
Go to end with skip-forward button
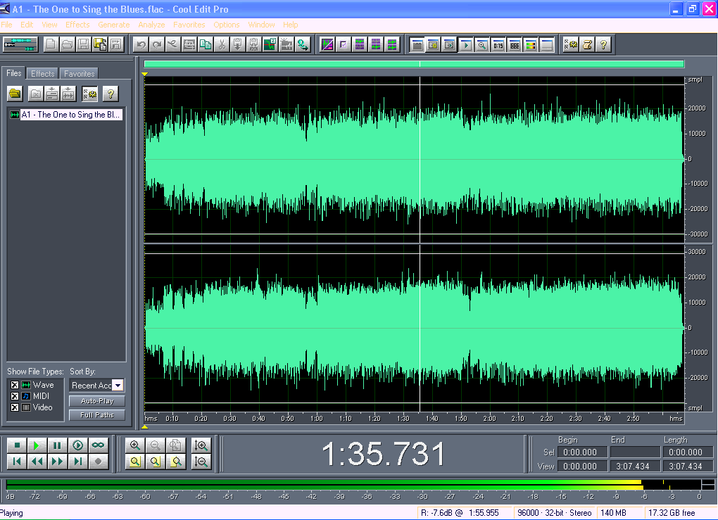[78, 462]
